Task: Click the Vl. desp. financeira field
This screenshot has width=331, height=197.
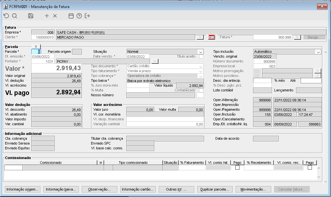Action: (165, 119)
